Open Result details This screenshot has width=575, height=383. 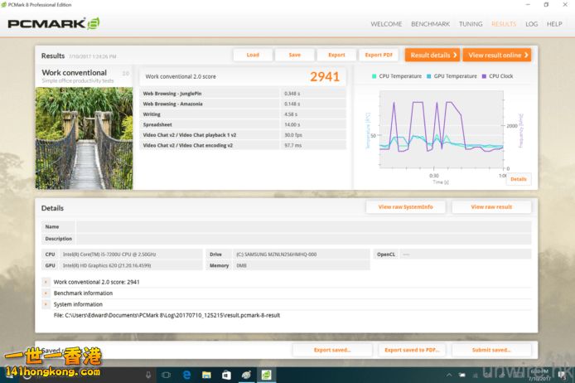tap(432, 55)
